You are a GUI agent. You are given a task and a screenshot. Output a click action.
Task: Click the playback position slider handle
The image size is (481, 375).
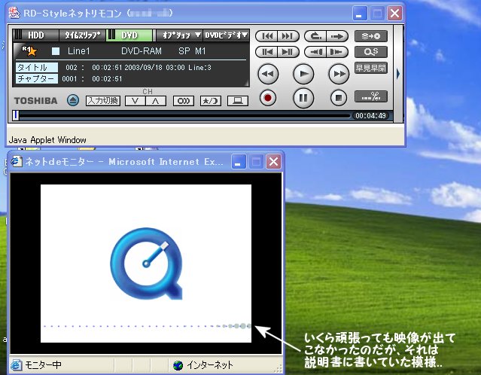16,115
